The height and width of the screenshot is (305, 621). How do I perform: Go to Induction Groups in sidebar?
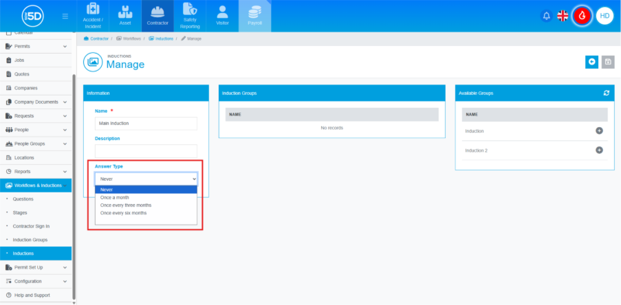coord(30,240)
